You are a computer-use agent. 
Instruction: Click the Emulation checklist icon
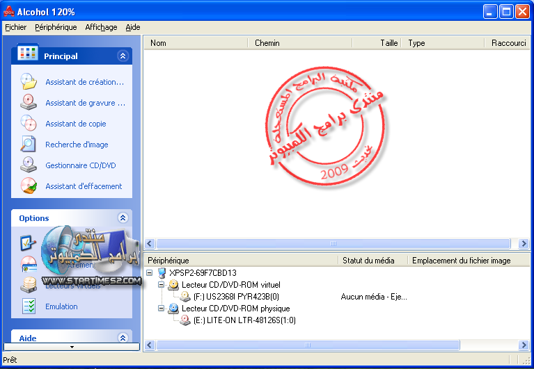tap(29, 306)
